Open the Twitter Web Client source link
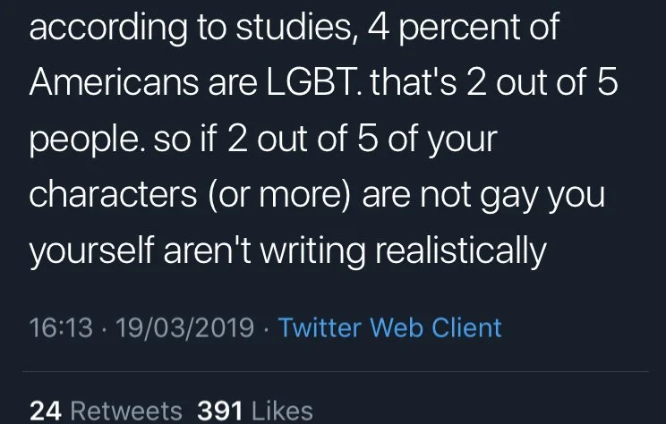 [x=389, y=327]
